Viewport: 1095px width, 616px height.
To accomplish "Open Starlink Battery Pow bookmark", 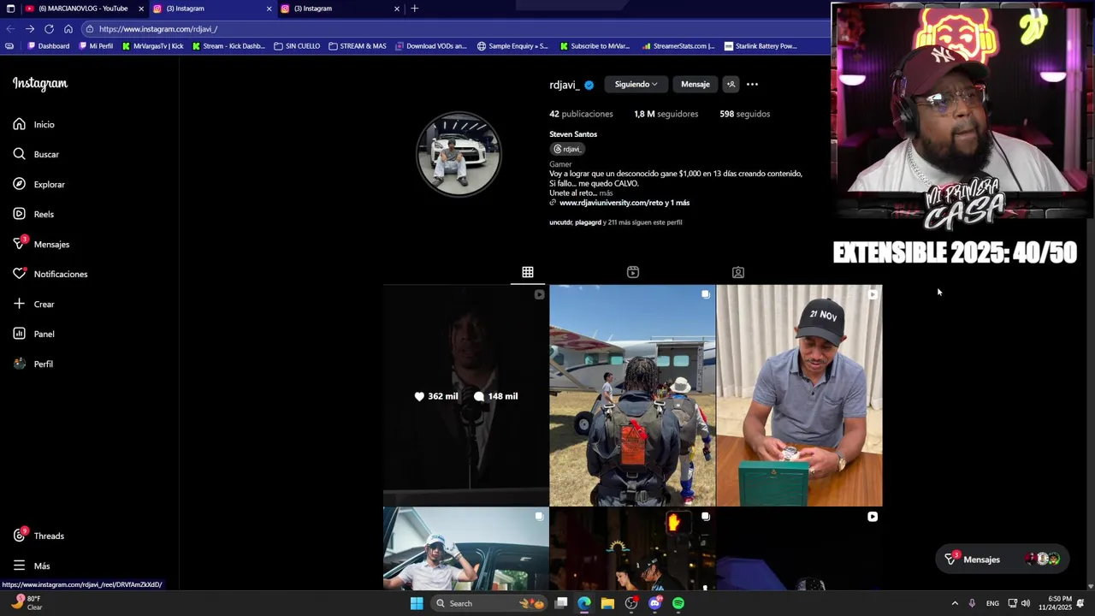I will coord(761,46).
